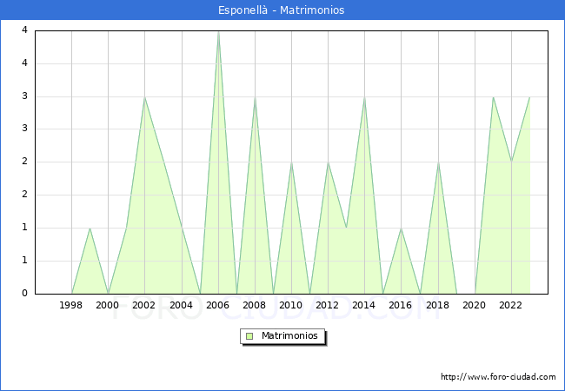565x391 pixels.
Task: Click the 2016 x-axis label
Action: (x=401, y=305)
